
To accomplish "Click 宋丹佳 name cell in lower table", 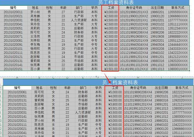I will [39, 133].
